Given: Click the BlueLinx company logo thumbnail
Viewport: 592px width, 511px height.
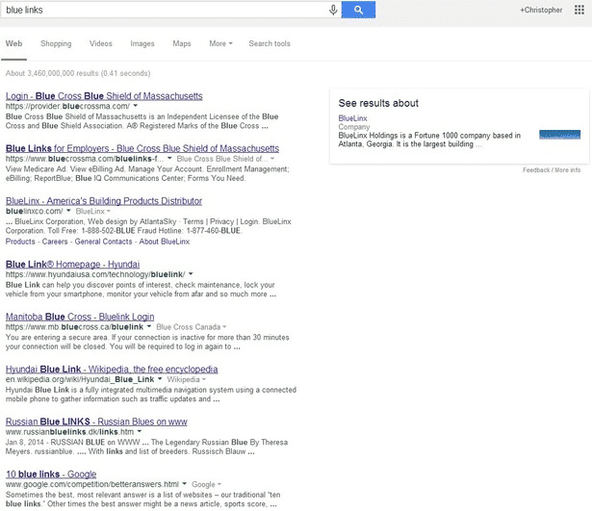Looking at the screenshot, I should click(558, 135).
